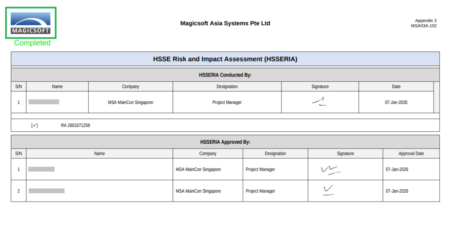Click the MSA03A-102 document code
Viewport: 454px width, 225px height.
click(x=423, y=26)
